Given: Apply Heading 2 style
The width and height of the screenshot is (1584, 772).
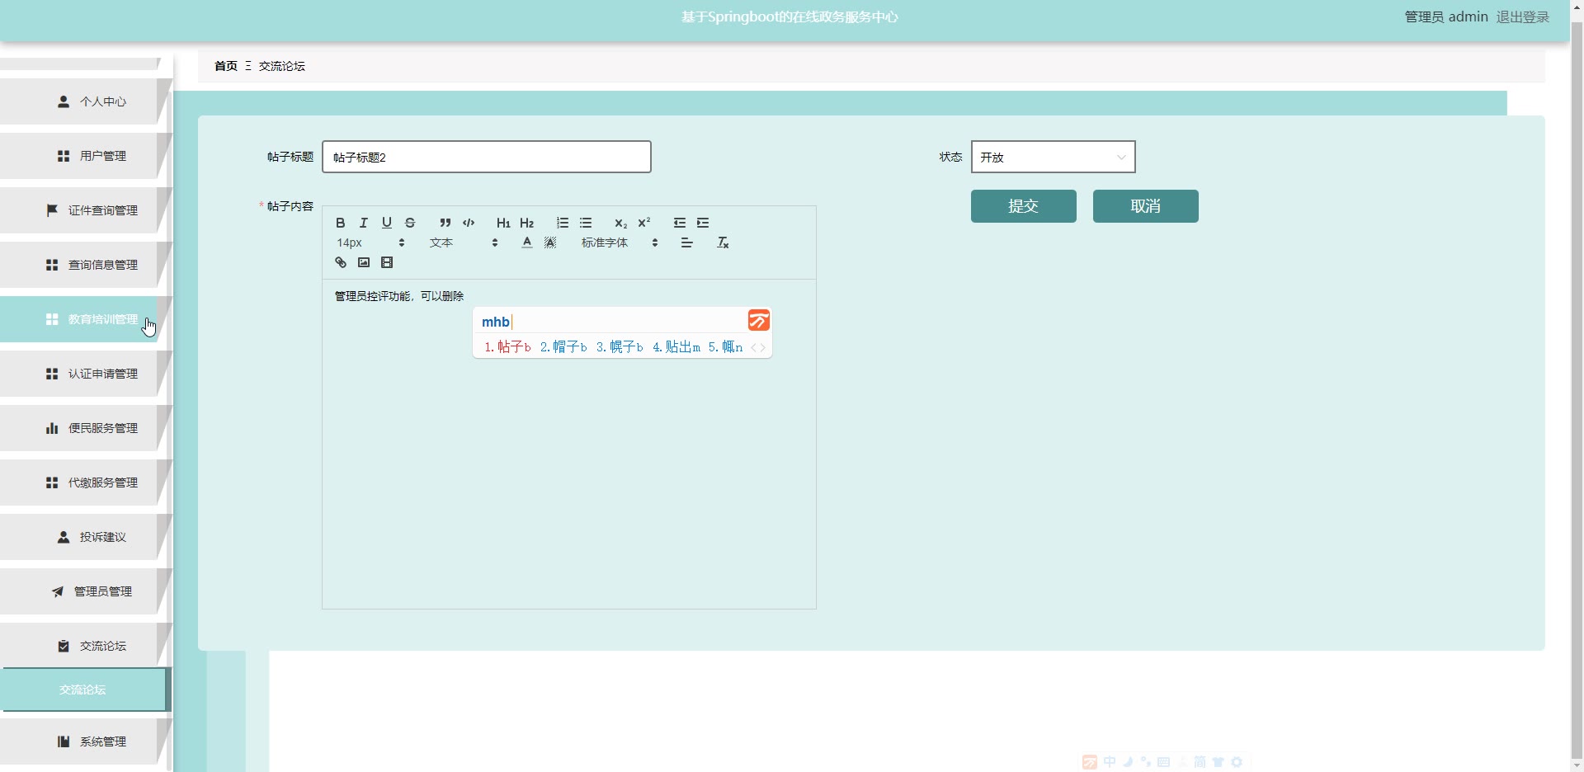Looking at the screenshot, I should tap(527, 223).
